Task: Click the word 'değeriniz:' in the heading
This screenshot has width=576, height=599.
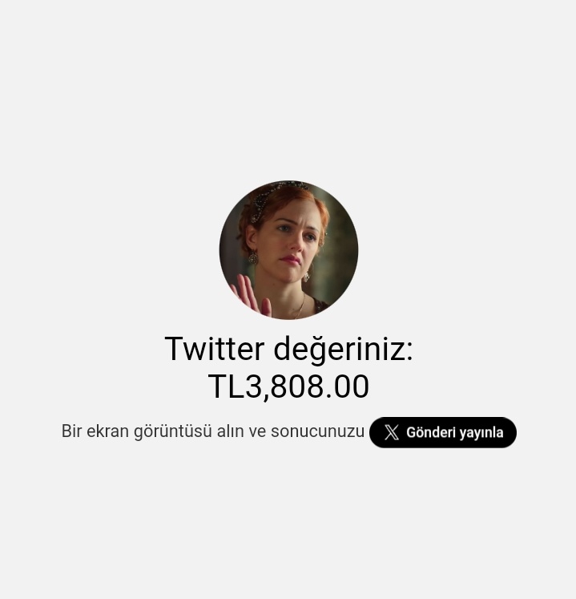Action: [344, 349]
